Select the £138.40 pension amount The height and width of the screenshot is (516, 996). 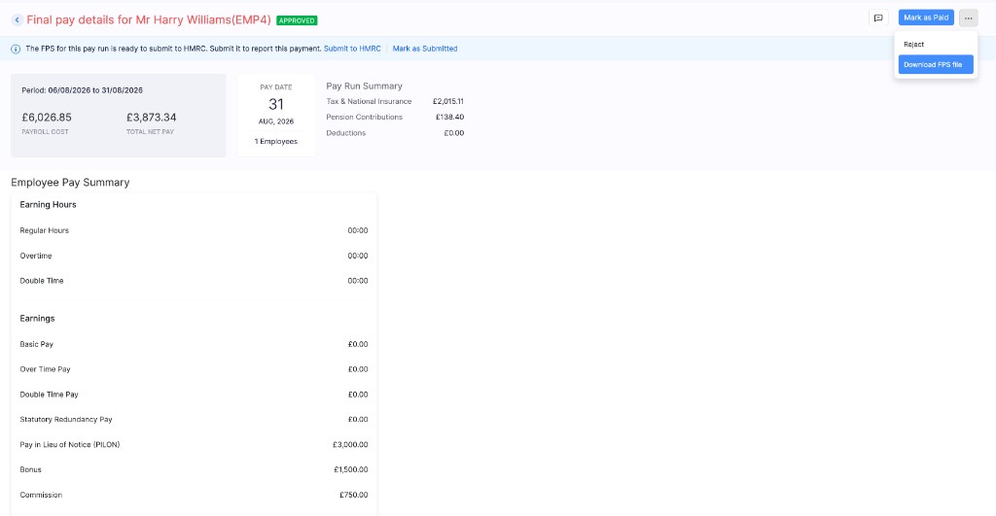coord(449,117)
